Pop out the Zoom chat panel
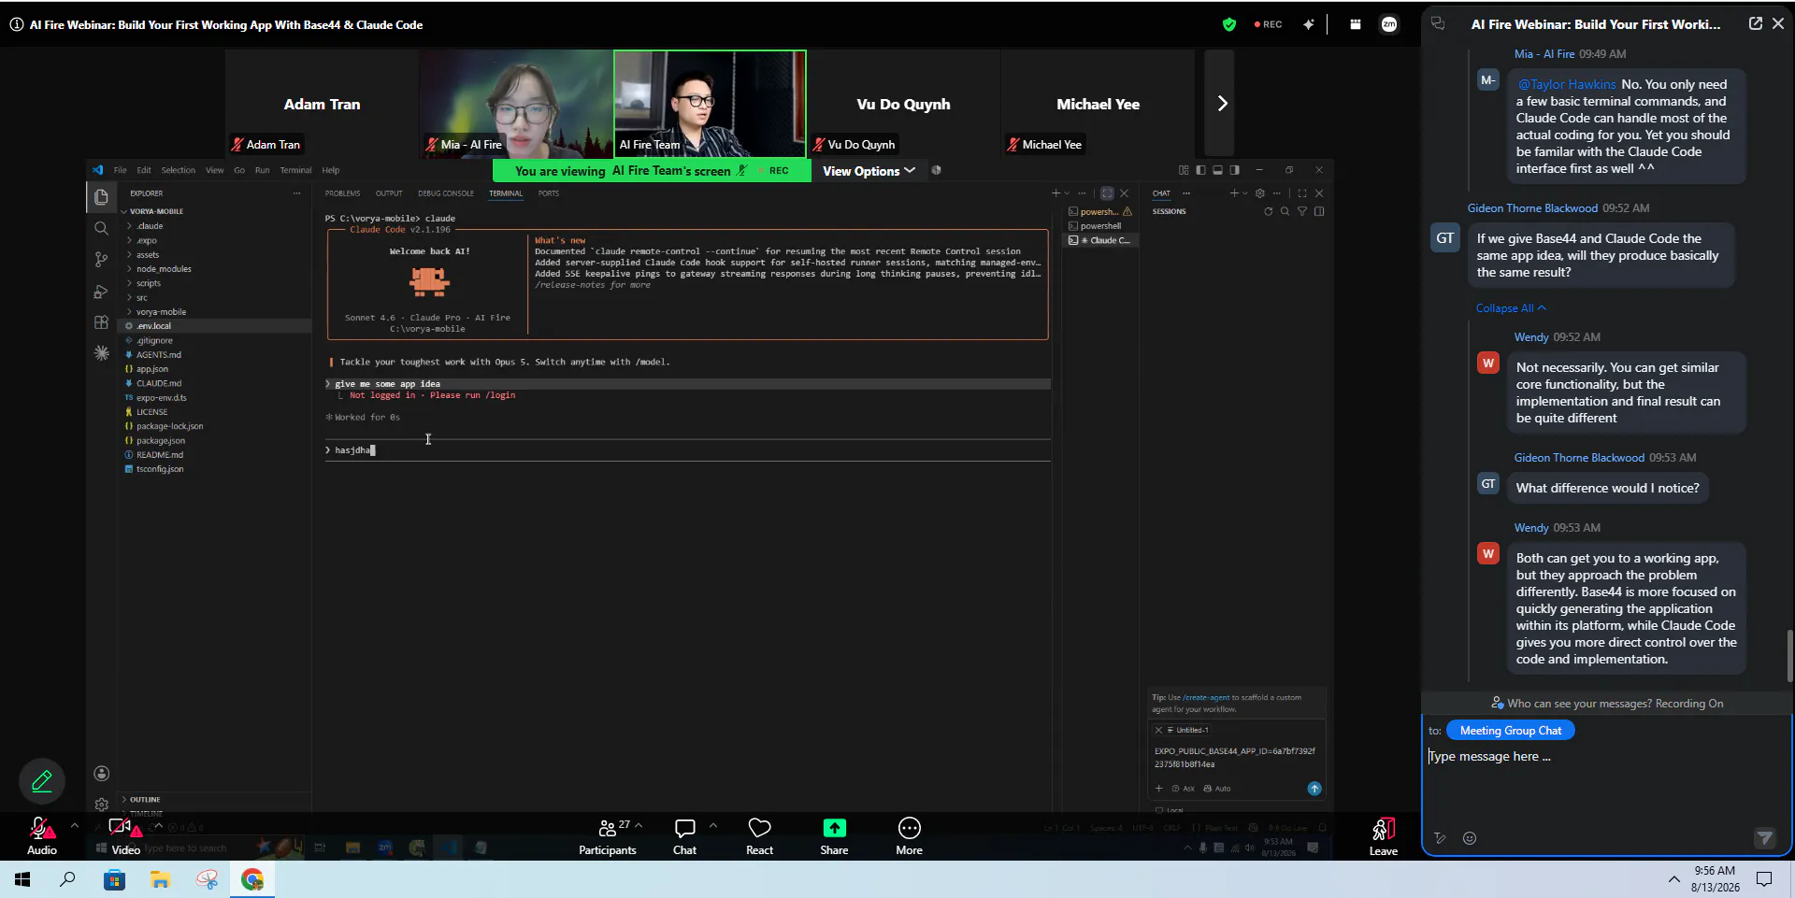Image resolution: width=1795 pixels, height=898 pixels. pos(1756,24)
